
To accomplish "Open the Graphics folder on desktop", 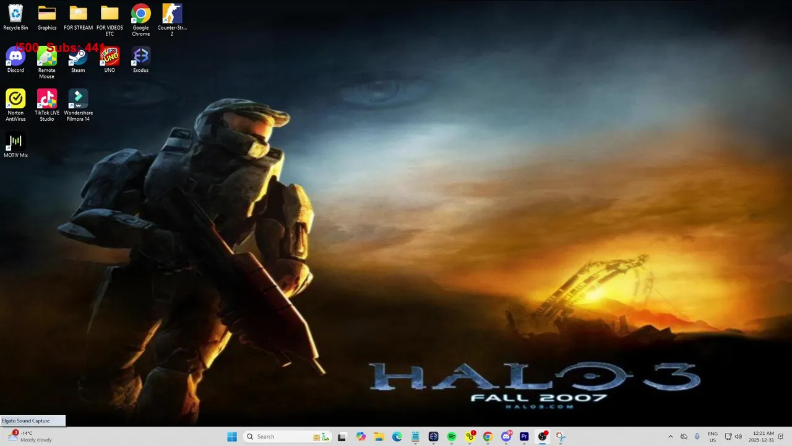I will point(47,18).
